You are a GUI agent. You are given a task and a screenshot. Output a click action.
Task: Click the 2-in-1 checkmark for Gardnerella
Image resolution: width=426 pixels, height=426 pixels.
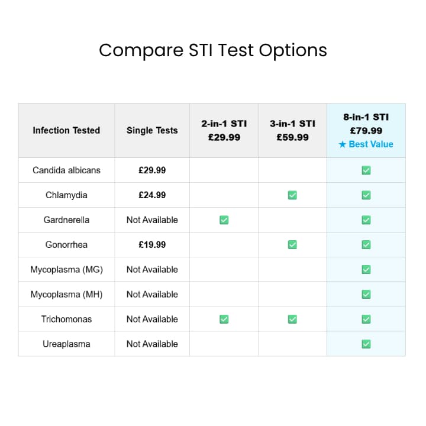tap(224, 220)
